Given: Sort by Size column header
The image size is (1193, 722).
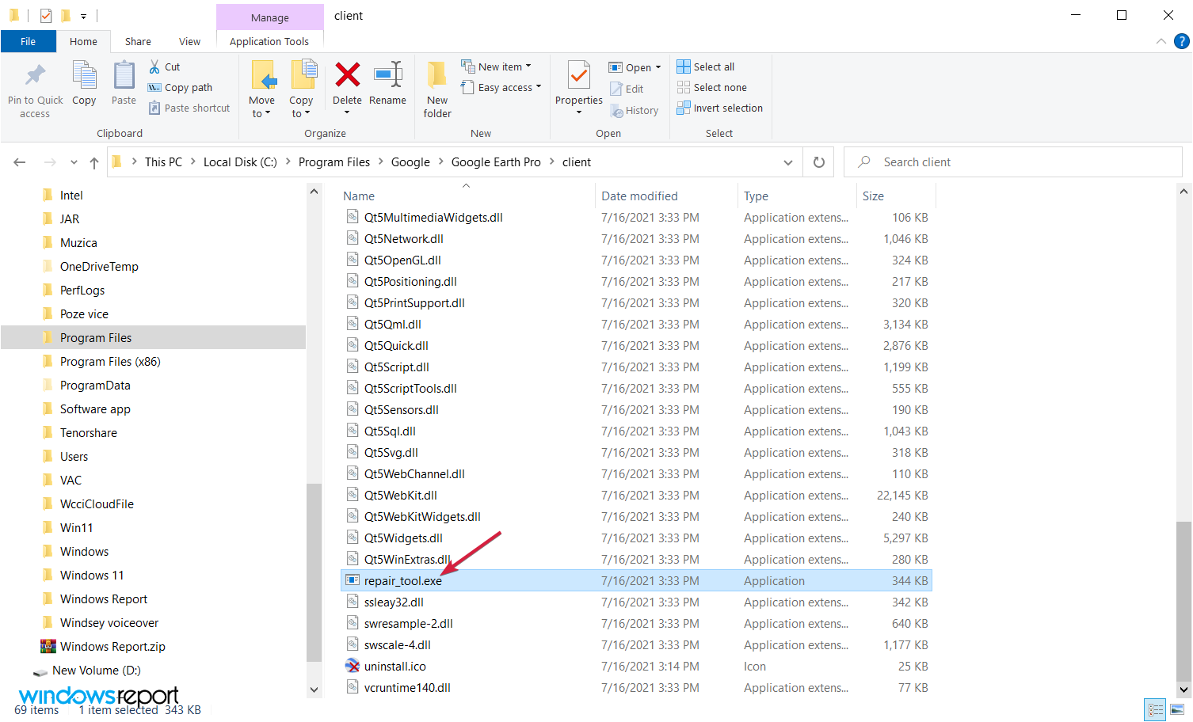Looking at the screenshot, I should tap(896, 196).
